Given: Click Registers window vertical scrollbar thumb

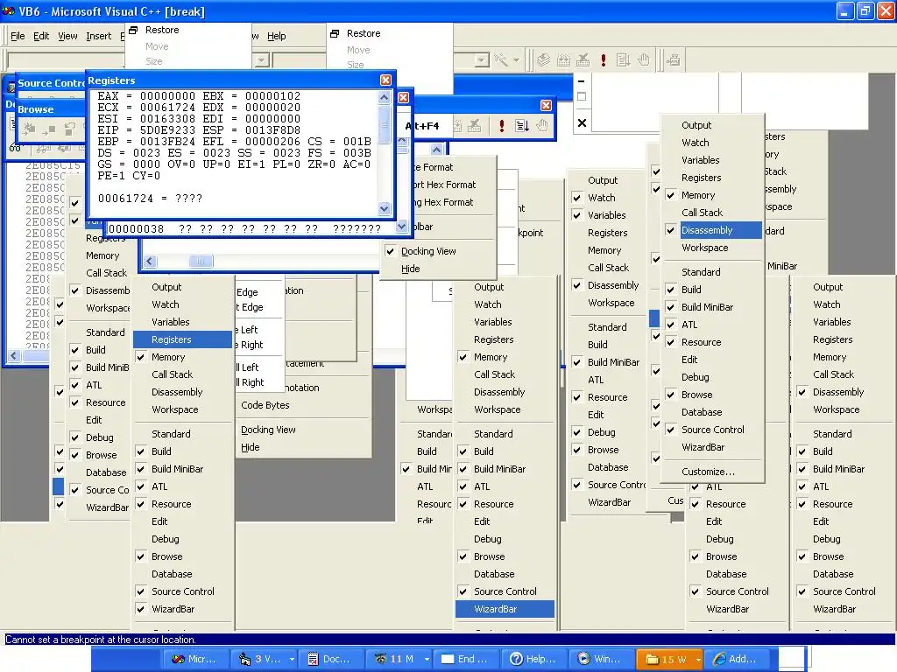Looking at the screenshot, I should (x=384, y=122).
